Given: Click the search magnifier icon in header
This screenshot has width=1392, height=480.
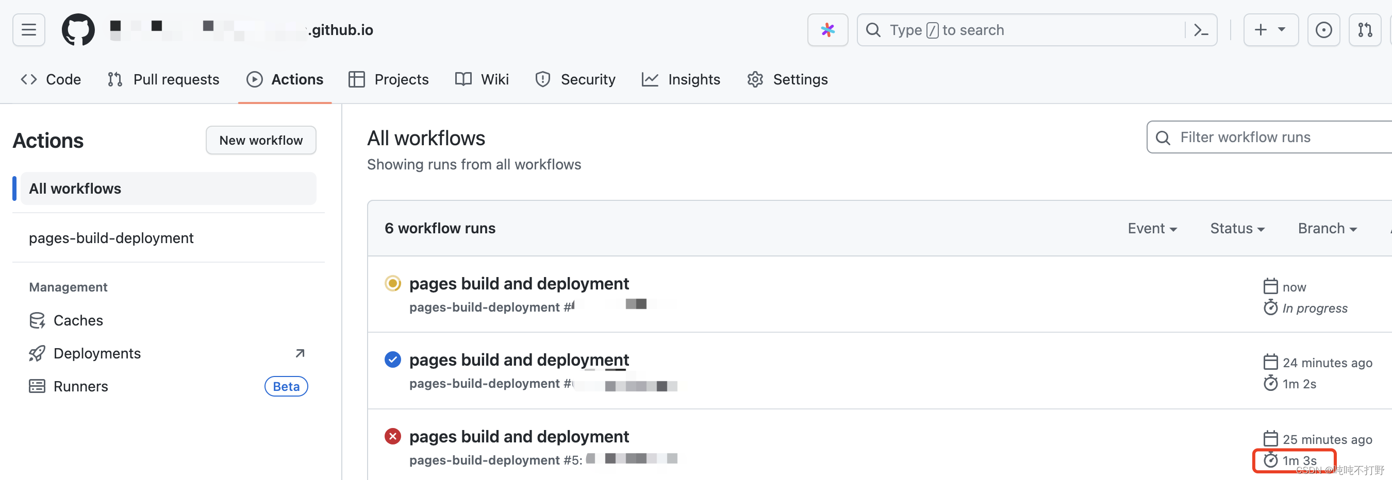Looking at the screenshot, I should pos(873,30).
